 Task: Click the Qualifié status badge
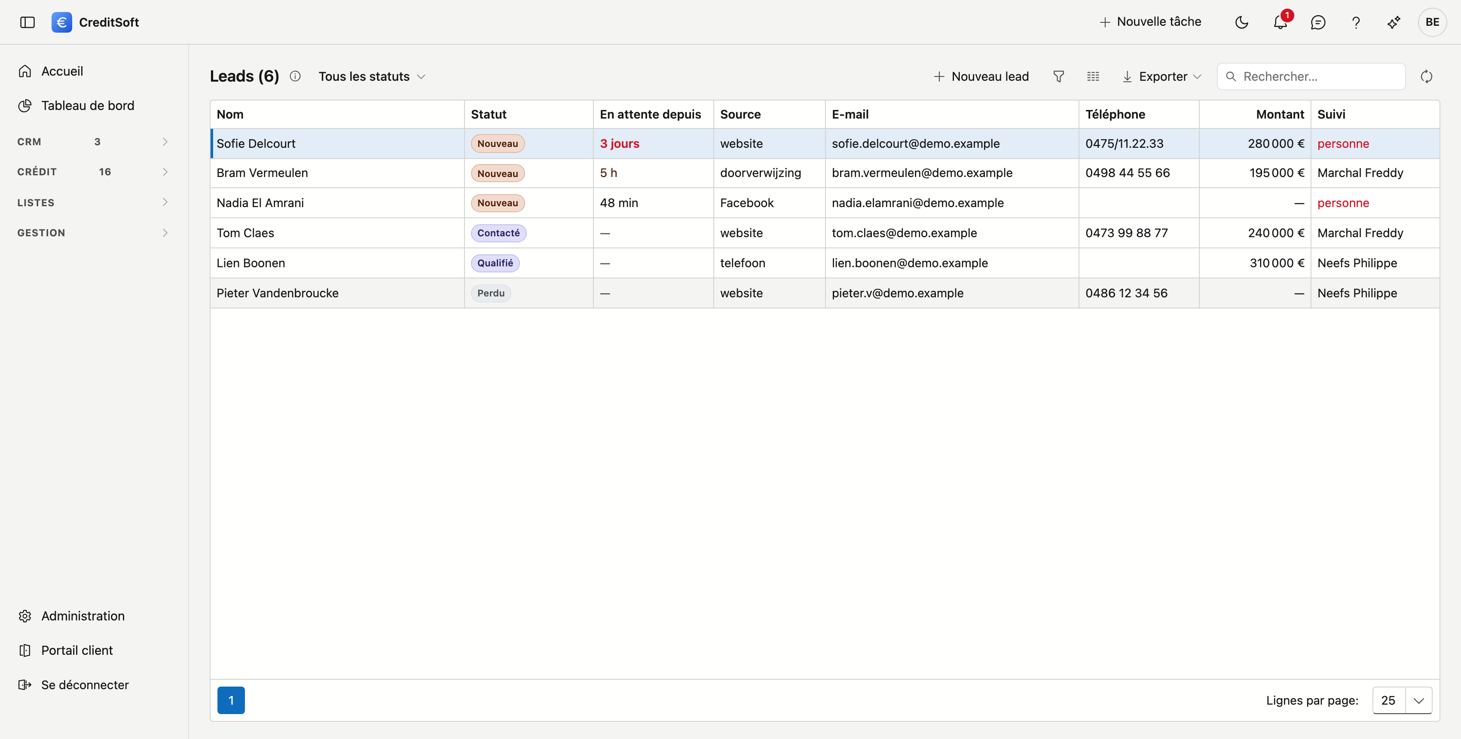coord(495,263)
